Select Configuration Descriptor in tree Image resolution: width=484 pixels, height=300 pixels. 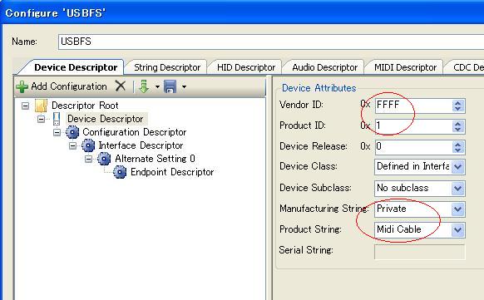(134, 132)
